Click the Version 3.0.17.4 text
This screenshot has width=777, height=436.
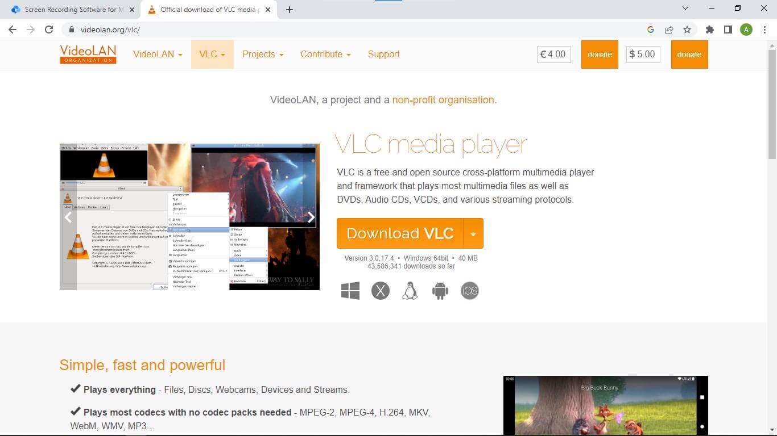tap(369, 258)
